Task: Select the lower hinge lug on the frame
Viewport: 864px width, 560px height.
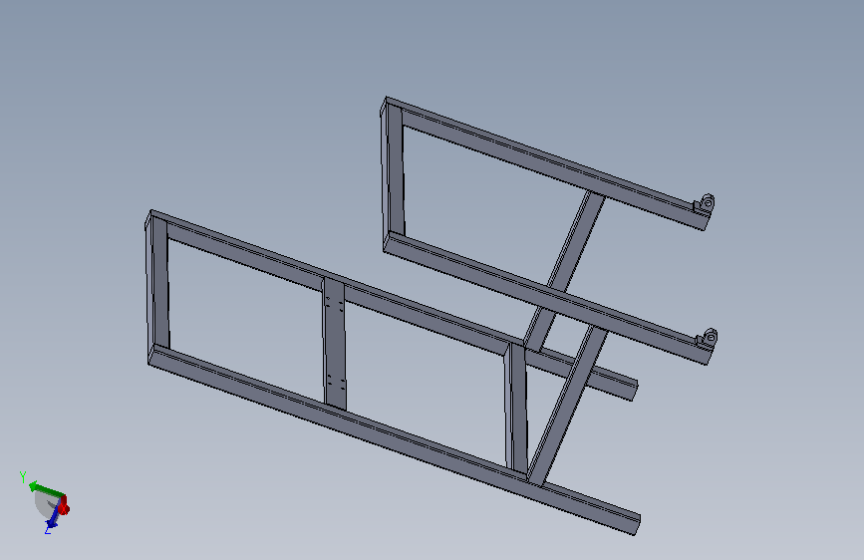Action: click(x=707, y=338)
